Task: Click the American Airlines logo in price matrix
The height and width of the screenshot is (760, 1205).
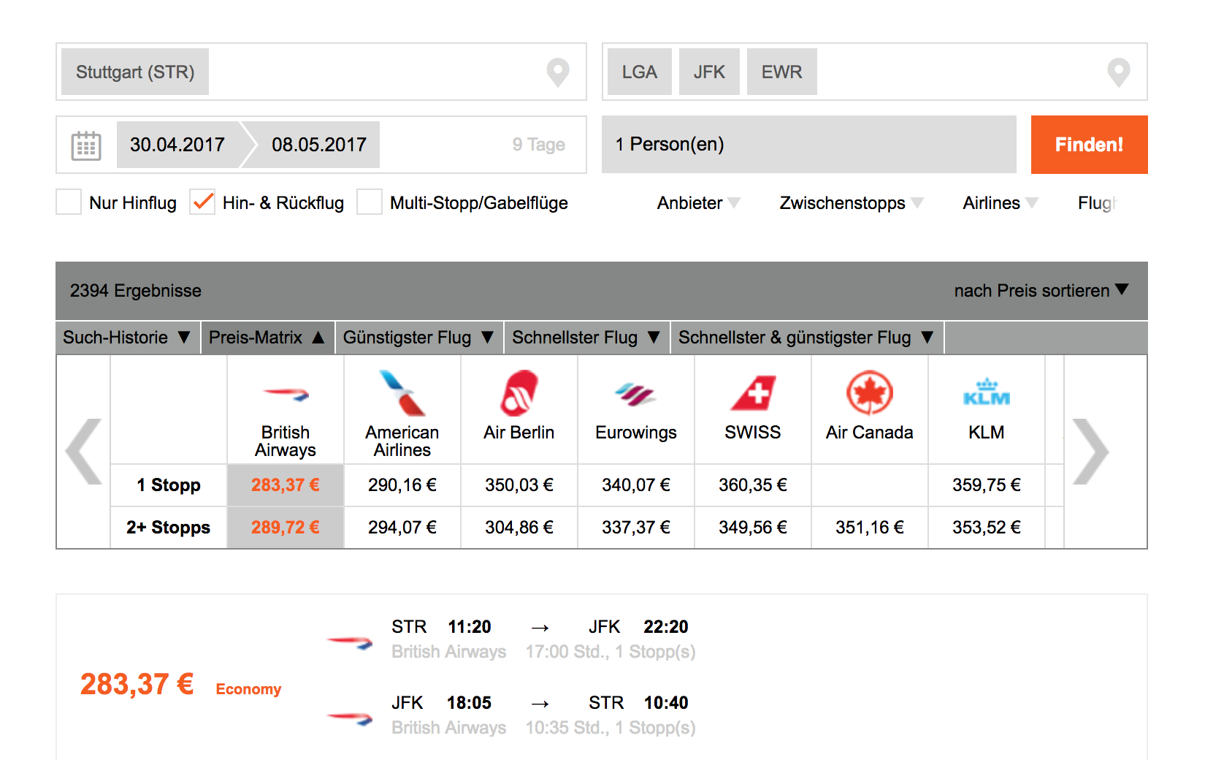Action: pos(402,393)
